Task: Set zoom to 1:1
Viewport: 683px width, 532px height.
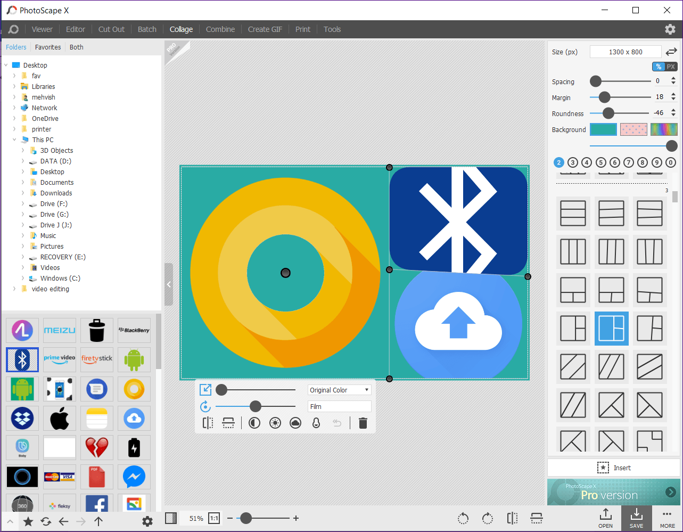Action: point(214,518)
